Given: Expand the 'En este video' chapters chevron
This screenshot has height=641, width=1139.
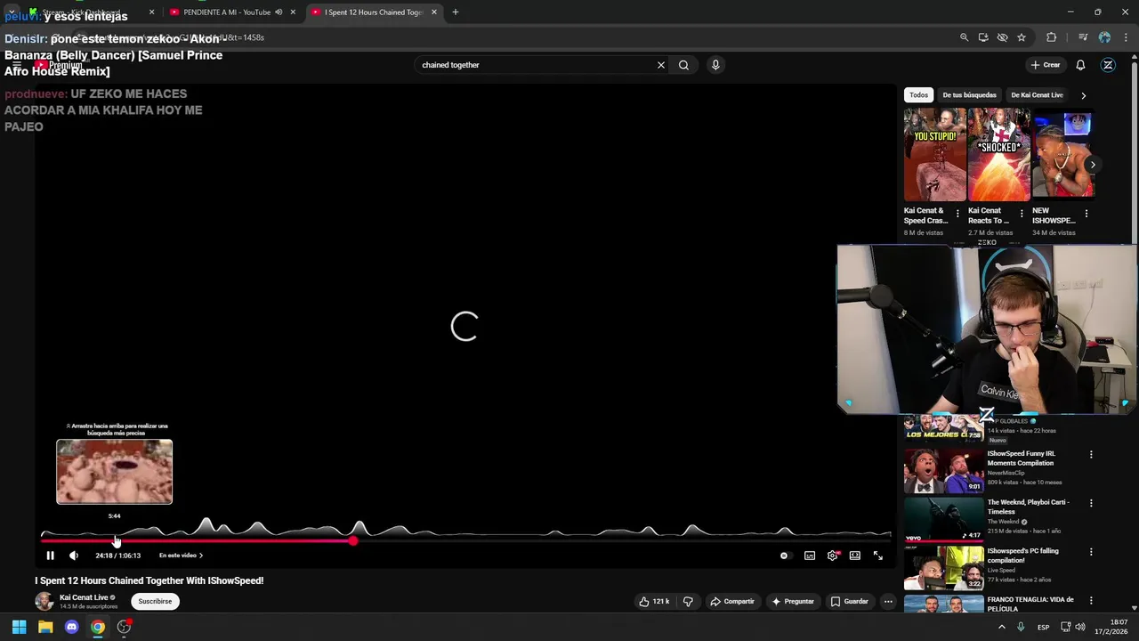Looking at the screenshot, I should (201, 556).
